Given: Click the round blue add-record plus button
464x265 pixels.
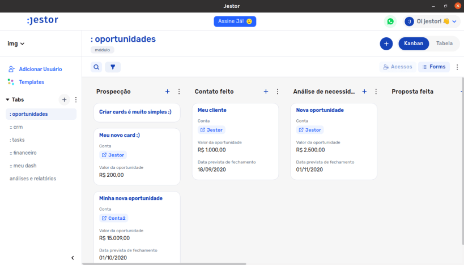Looking at the screenshot, I should tap(386, 44).
